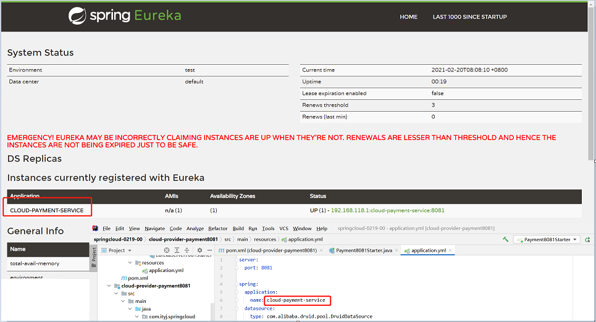The width and height of the screenshot is (596, 322).
Task: Open the VCS menu
Action: click(x=283, y=228)
